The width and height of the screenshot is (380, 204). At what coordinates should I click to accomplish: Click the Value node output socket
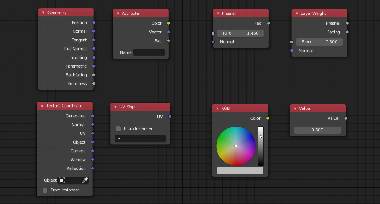pyautogui.click(x=346, y=118)
